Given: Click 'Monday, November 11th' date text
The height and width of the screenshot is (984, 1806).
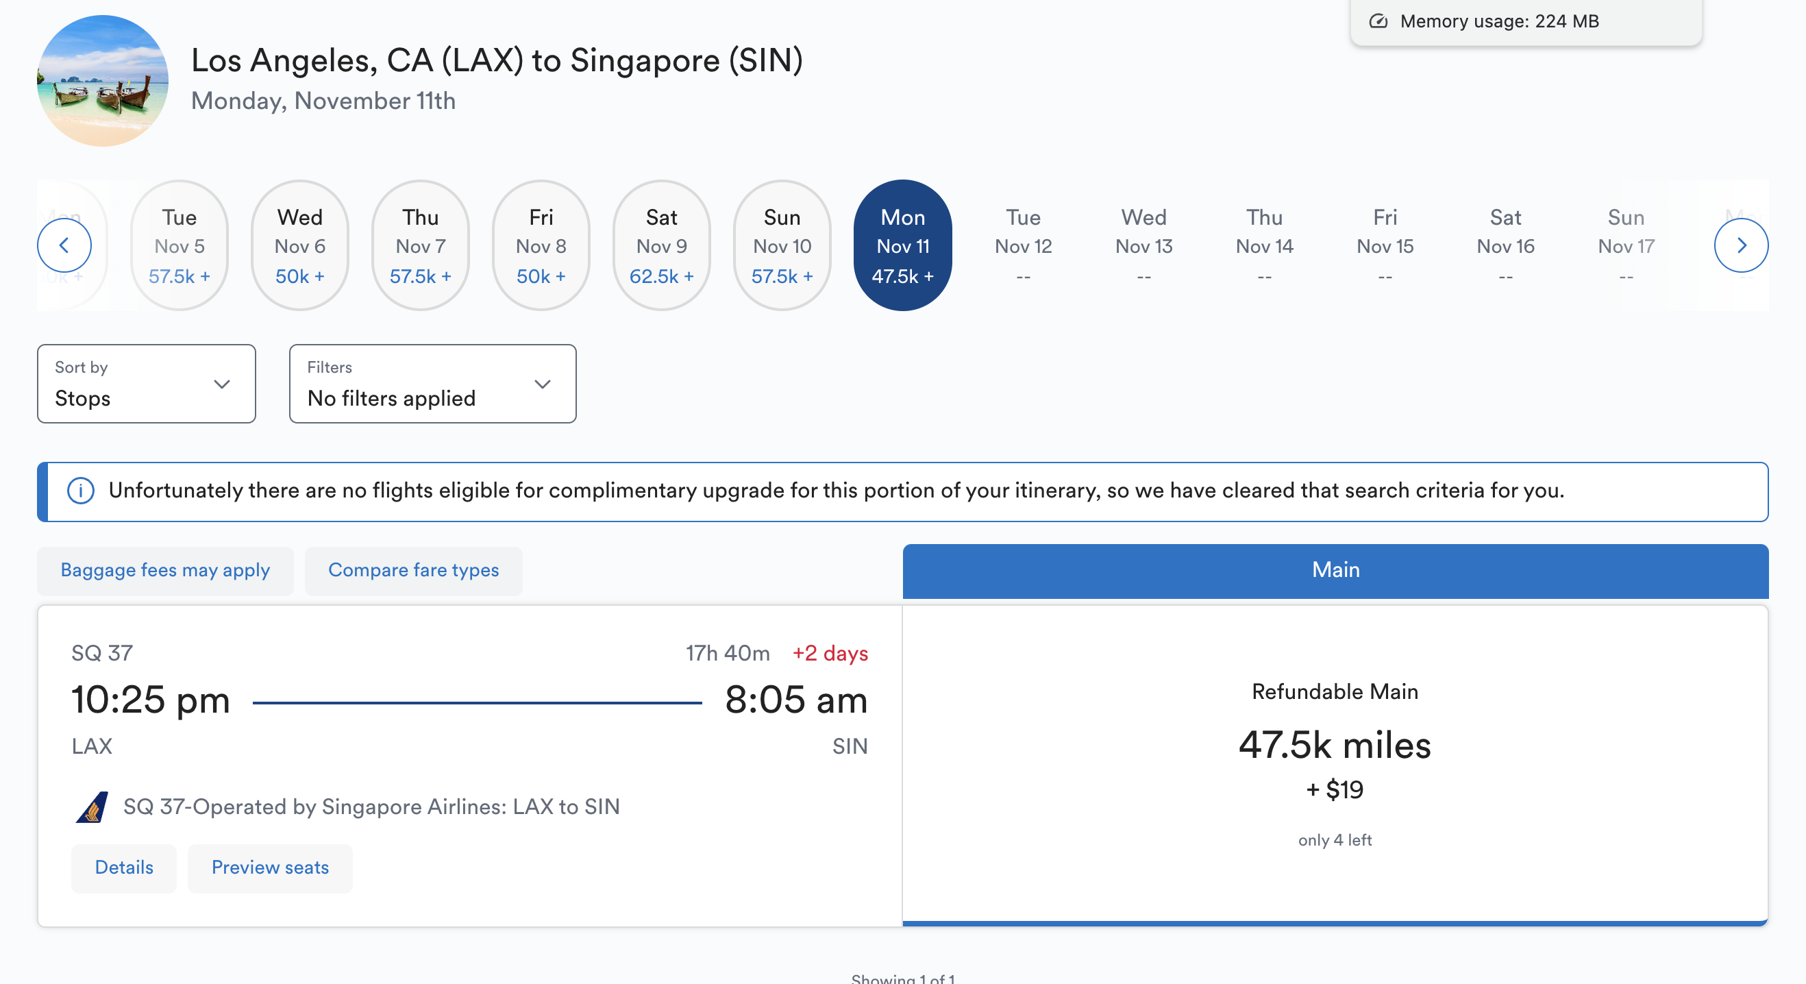Looking at the screenshot, I should point(323,101).
